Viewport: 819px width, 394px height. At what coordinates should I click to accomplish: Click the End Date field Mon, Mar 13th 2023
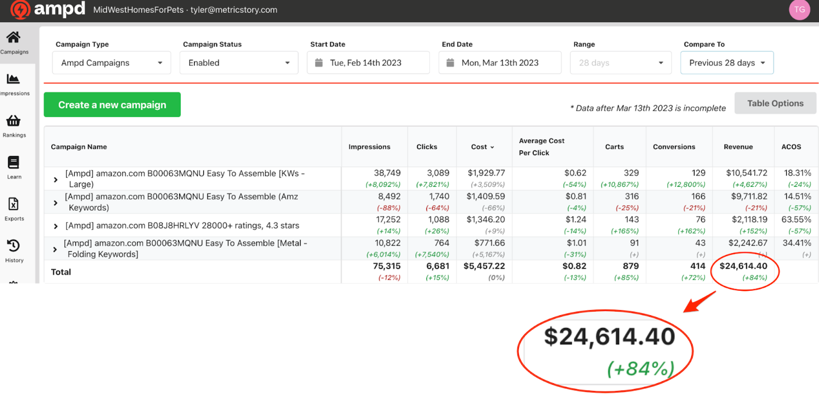[x=500, y=63]
